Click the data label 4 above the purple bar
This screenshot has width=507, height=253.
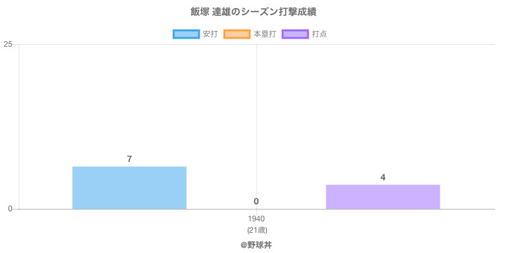pos(383,177)
